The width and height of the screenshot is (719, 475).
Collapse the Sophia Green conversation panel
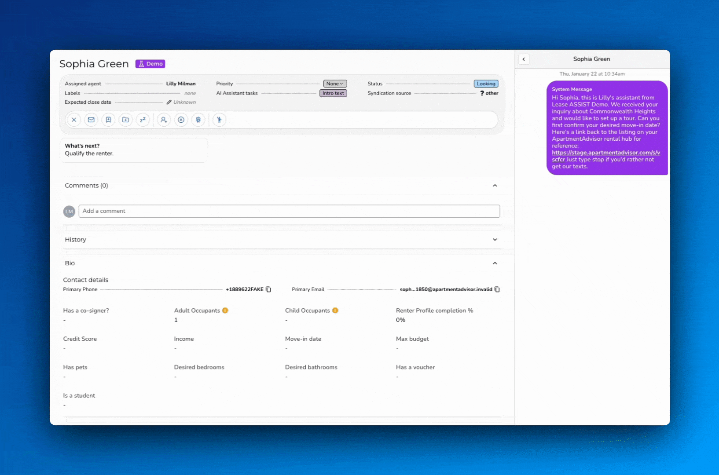point(524,59)
